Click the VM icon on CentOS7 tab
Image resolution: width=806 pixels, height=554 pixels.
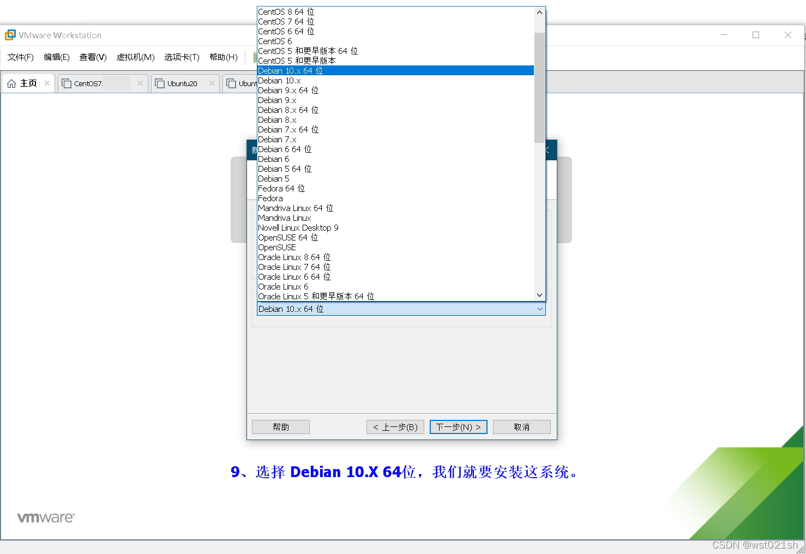point(67,83)
